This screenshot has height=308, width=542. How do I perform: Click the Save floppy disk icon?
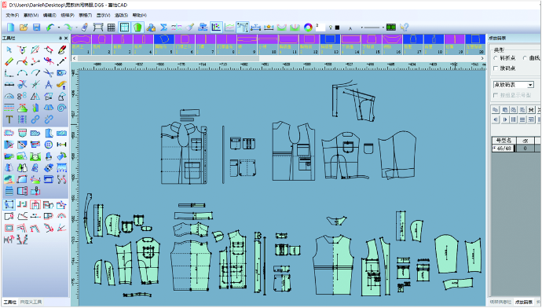point(37,27)
